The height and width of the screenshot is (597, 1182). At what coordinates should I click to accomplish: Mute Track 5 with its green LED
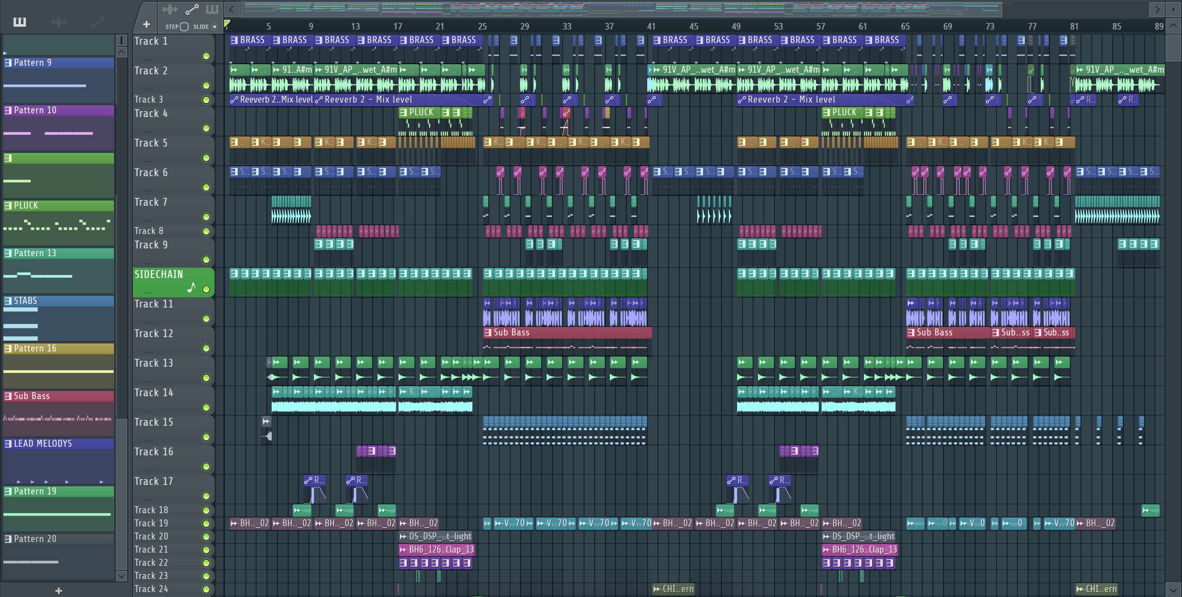206,158
